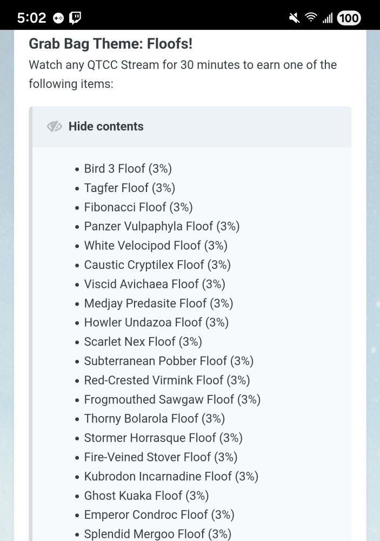Viewport: 380px width, 541px height.
Task: Tap Panzer Vulpaphyla Floof item
Action: [x=162, y=226]
